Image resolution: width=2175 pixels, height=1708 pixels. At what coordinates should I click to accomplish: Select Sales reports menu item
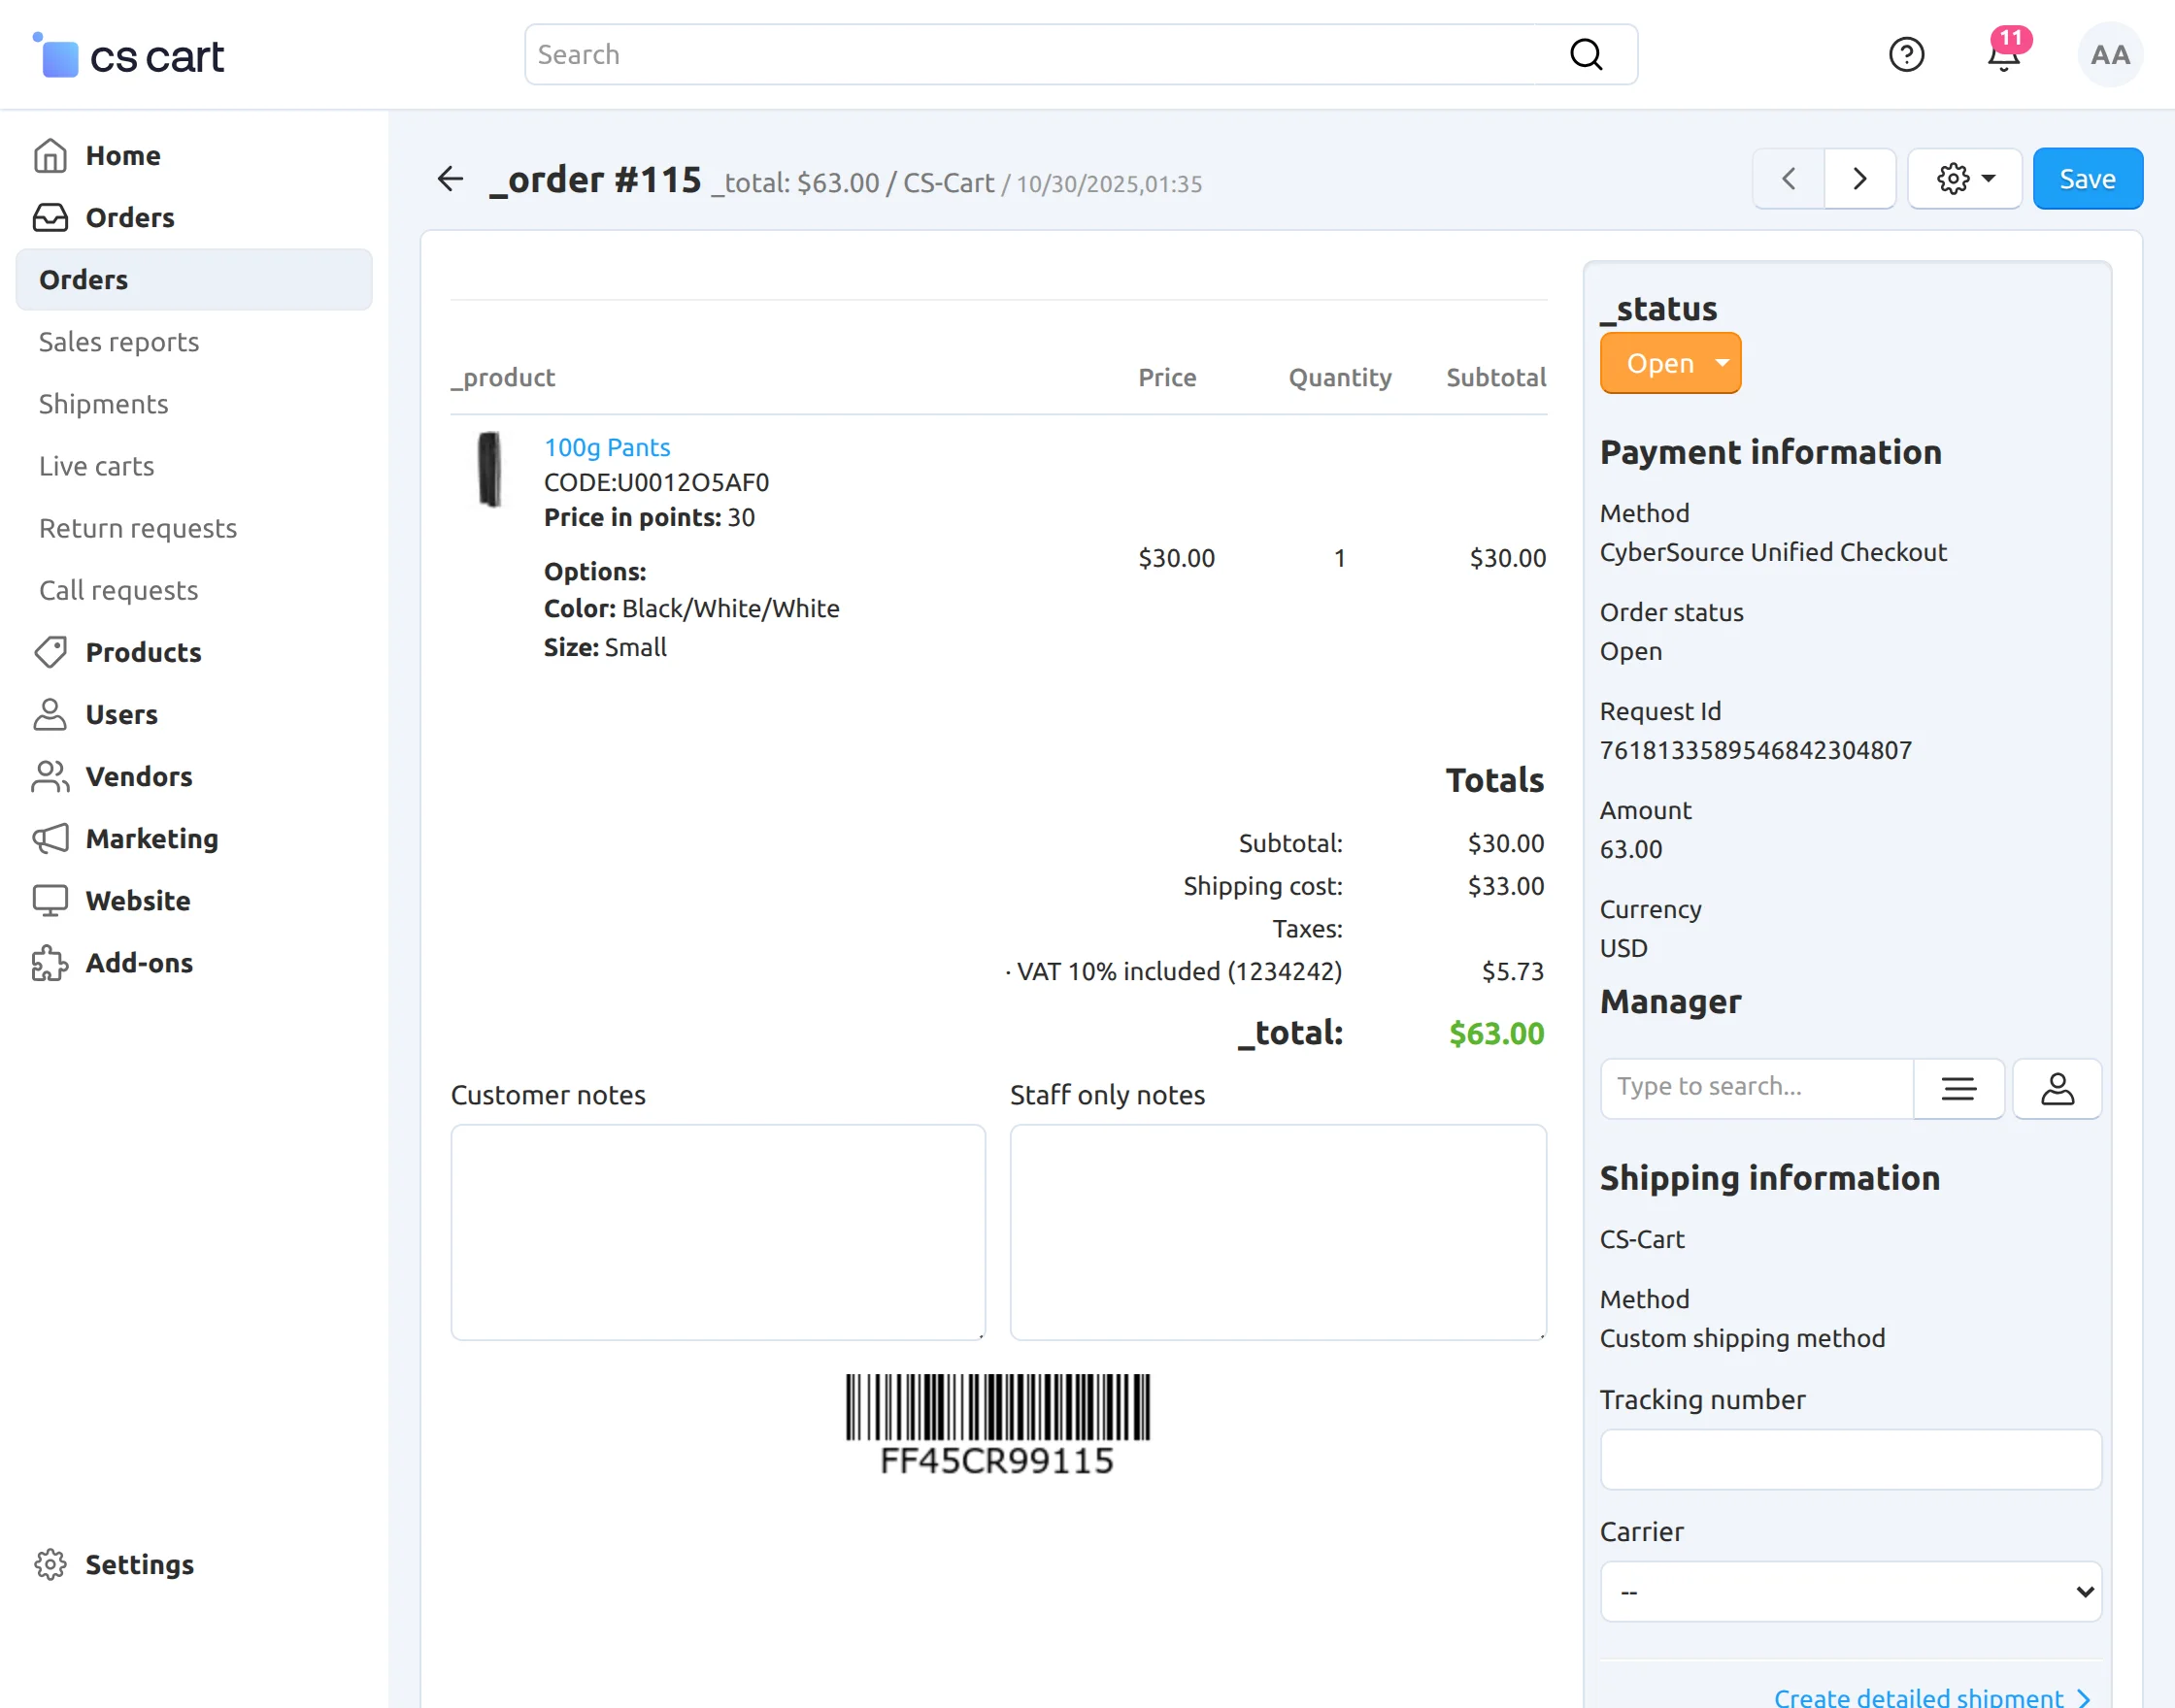[x=118, y=342]
